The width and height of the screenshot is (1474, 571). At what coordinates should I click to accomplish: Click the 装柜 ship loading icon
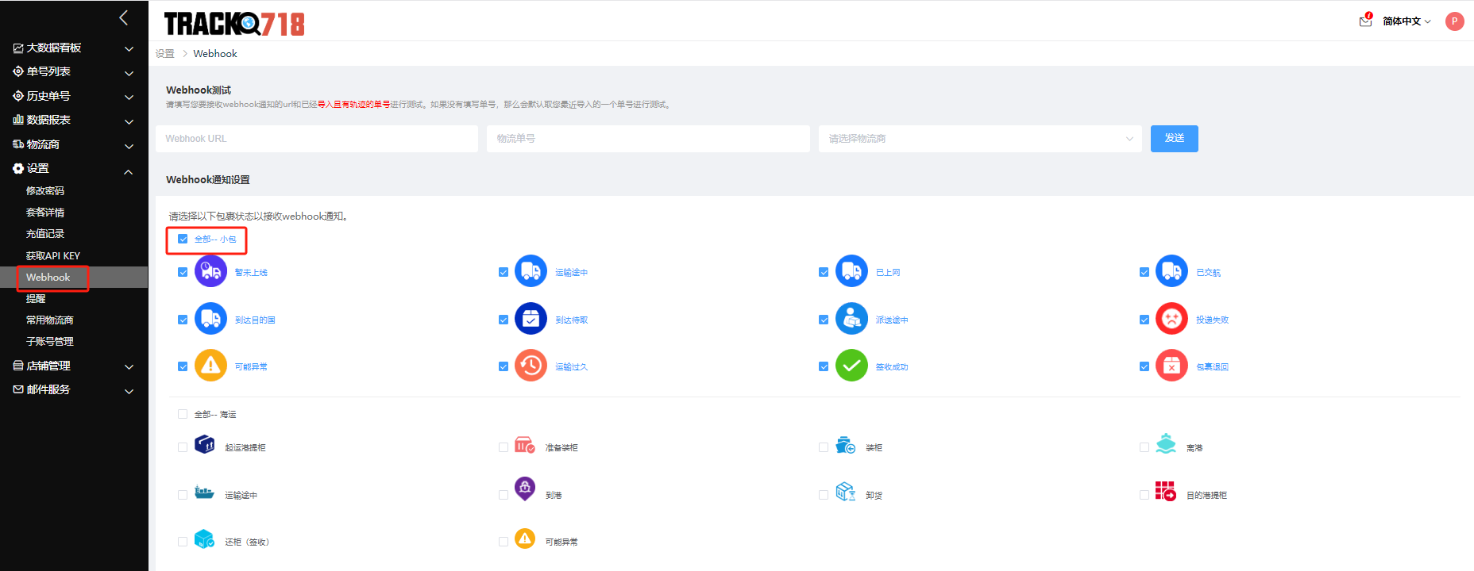[846, 445]
